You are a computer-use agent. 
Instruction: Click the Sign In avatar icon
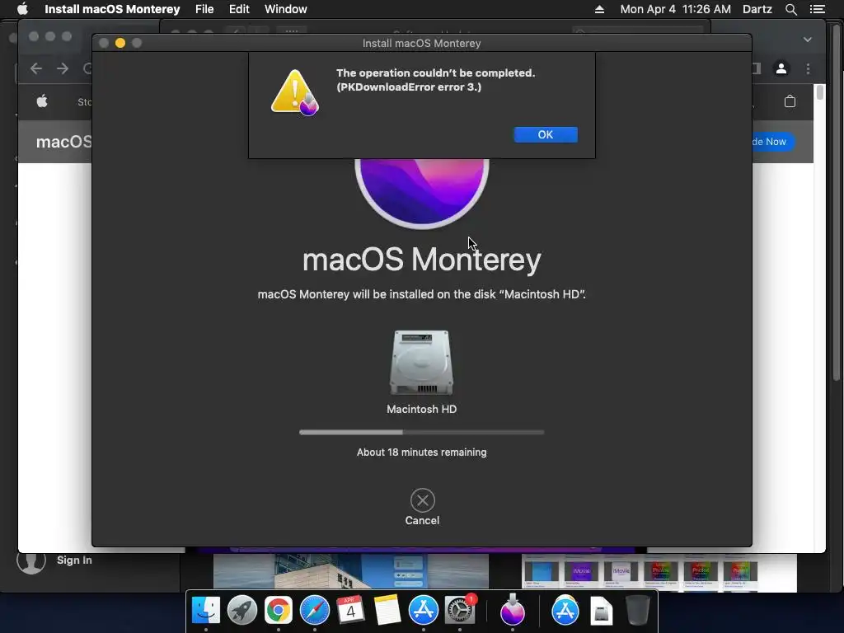click(x=31, y=560)
